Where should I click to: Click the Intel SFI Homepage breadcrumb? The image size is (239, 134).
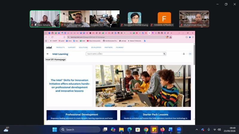56,59
